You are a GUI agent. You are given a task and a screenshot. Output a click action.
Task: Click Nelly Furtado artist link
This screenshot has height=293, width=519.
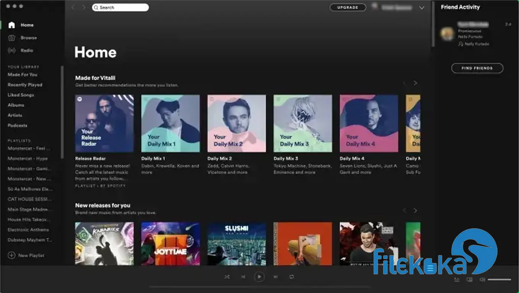[x=470, y=37]
